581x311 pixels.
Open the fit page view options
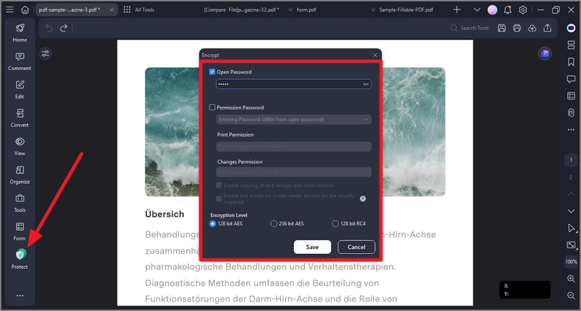pos(571,245)
